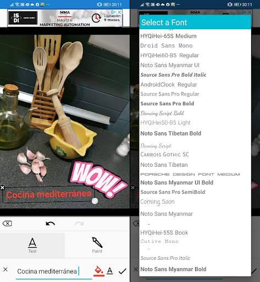Pick Source Sans Pro Regular font
Image resolution: width=260 pixels, height=282 pixels.
170,94
